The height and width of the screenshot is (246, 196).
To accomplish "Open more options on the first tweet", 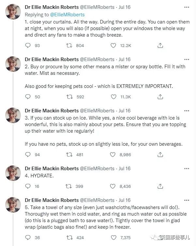I will [187, 7].
